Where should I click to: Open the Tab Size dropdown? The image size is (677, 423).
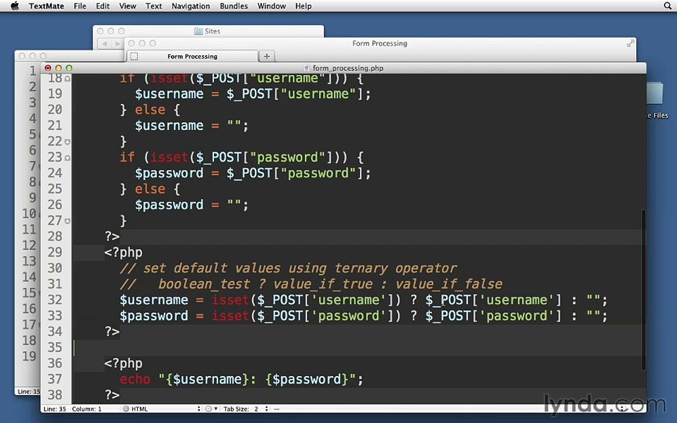245,409
